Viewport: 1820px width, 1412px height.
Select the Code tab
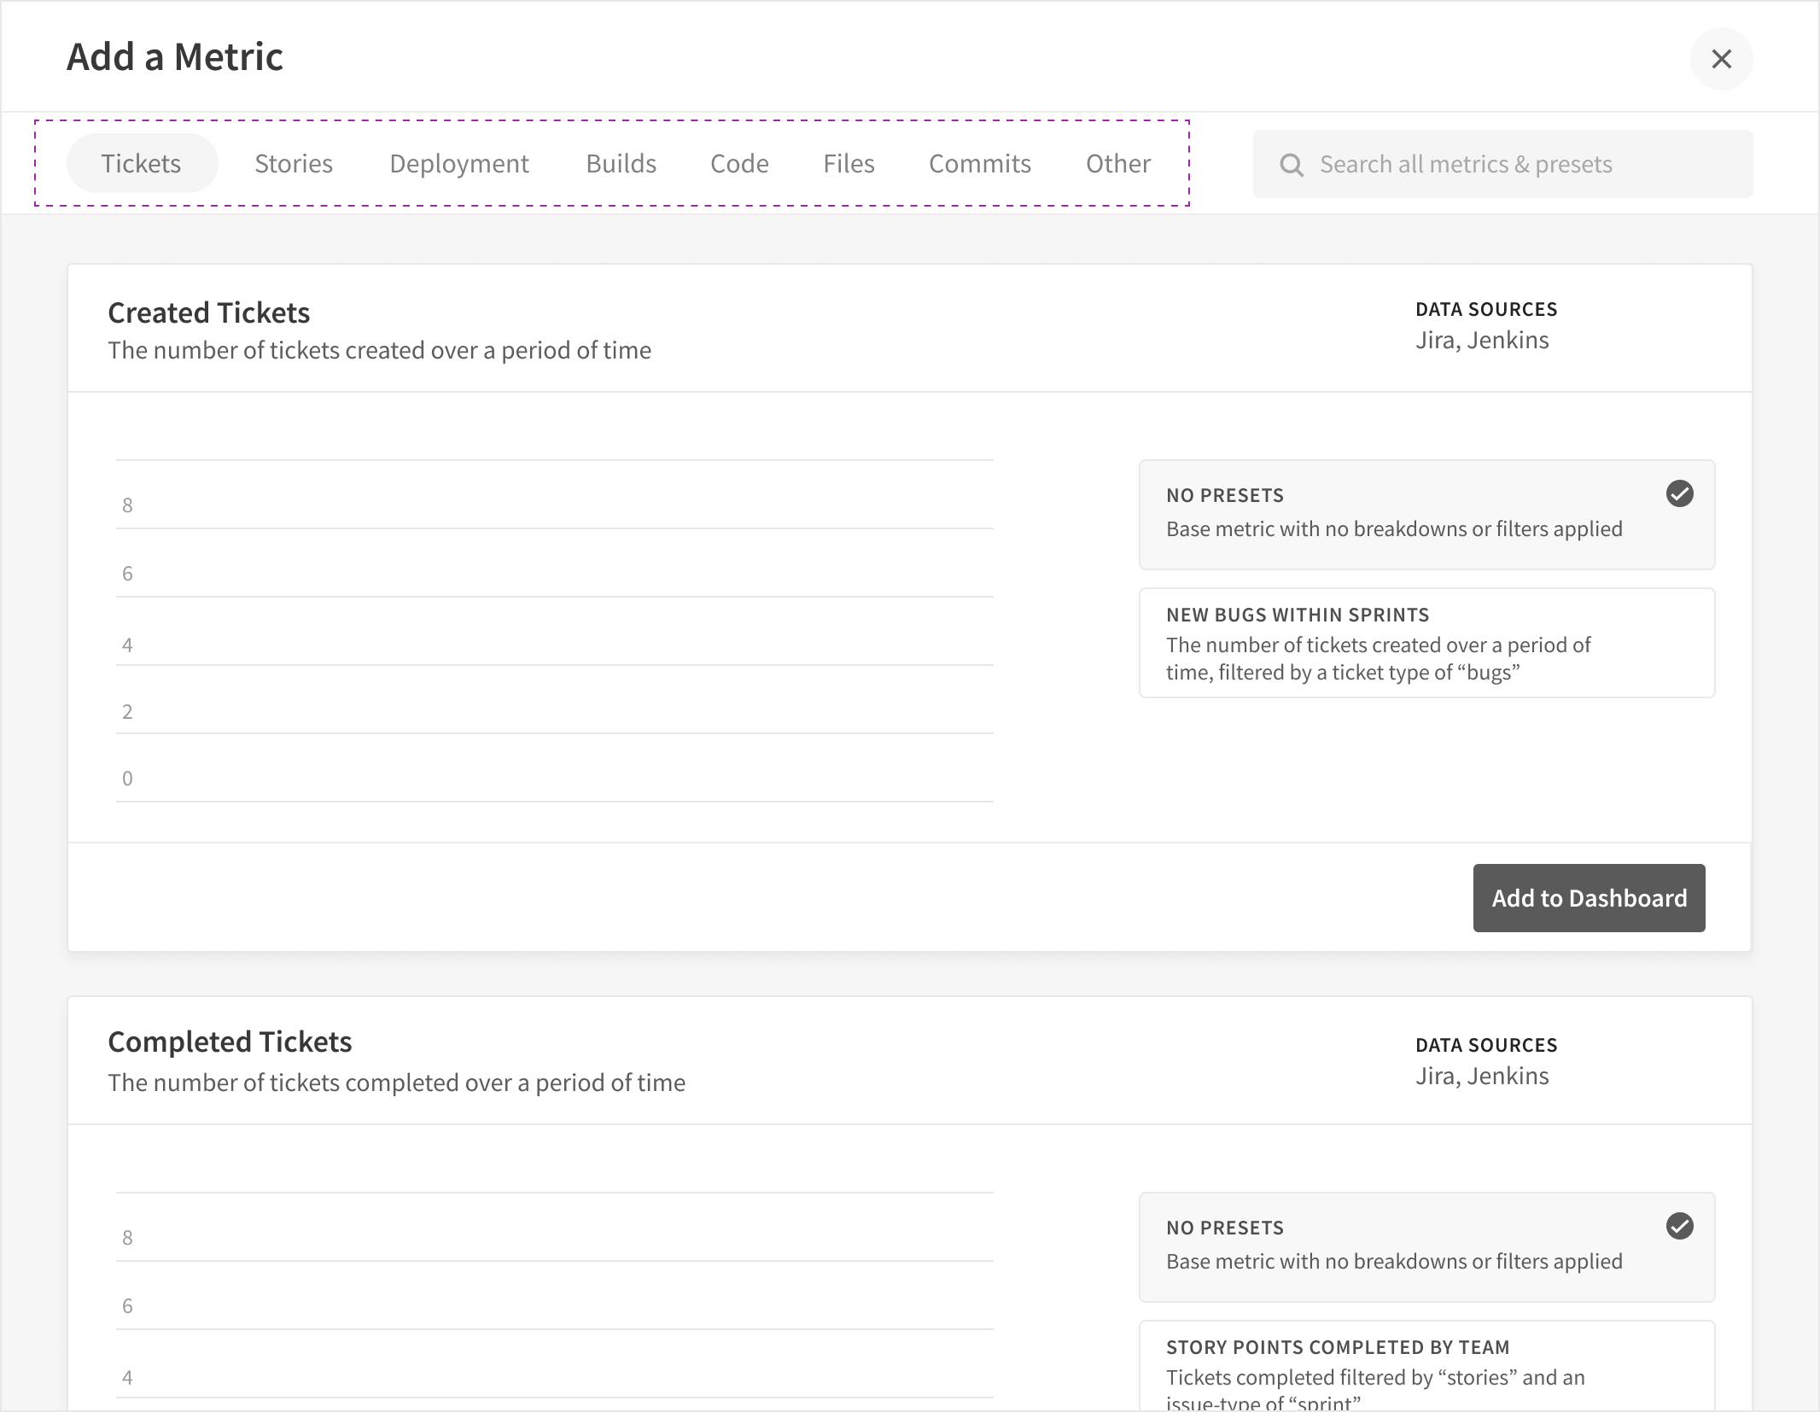[739, 163]
